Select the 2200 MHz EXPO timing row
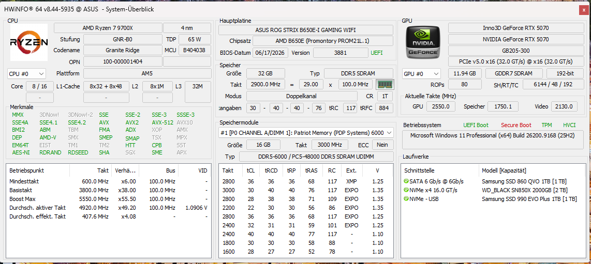The image size is (591, 264). (x=306, y=208)
